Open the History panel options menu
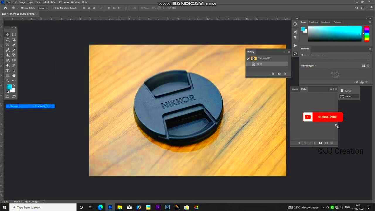 click(x=289, y=52)
